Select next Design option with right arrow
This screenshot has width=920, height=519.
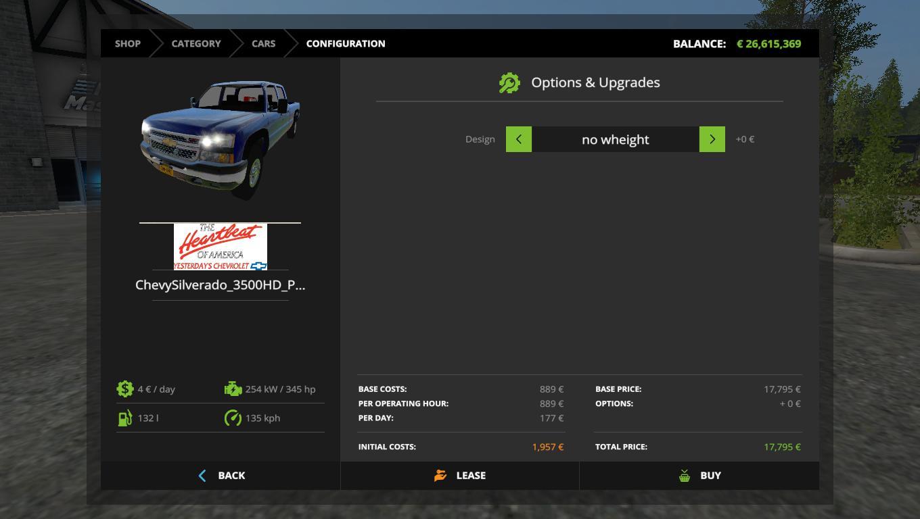coord(712,139)
